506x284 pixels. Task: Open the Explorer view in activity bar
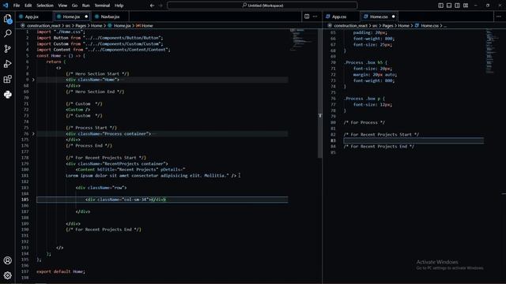click(x=7, y=19)
